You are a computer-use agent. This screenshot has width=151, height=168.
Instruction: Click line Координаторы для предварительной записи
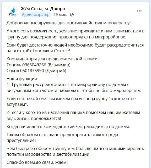pyautogui.click(x=52, y=59)
